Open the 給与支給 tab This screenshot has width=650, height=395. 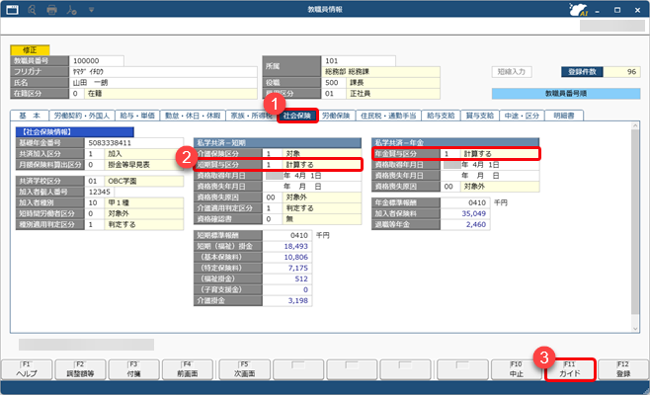[x=441, y=116]
